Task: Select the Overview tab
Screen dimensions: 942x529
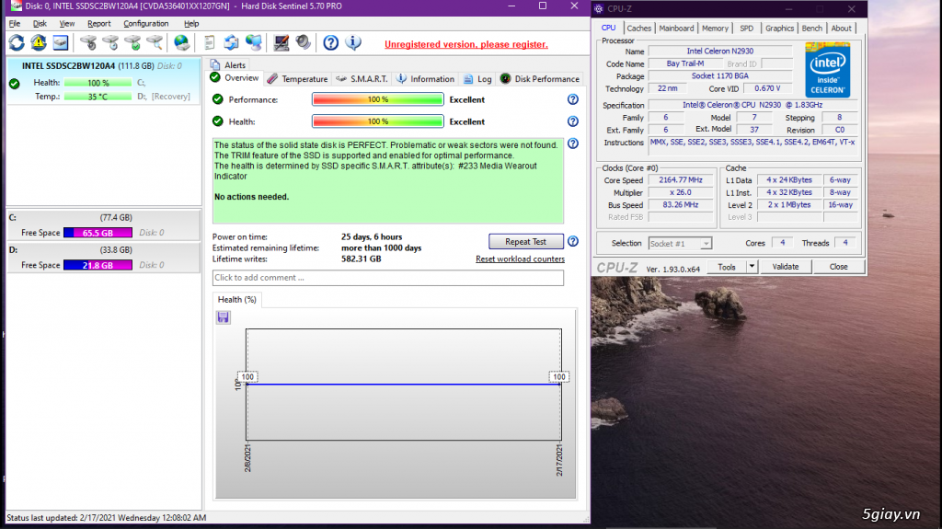Action: (x=235, y=78)
